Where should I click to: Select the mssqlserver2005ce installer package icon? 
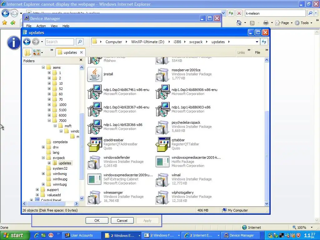(162, 74)
